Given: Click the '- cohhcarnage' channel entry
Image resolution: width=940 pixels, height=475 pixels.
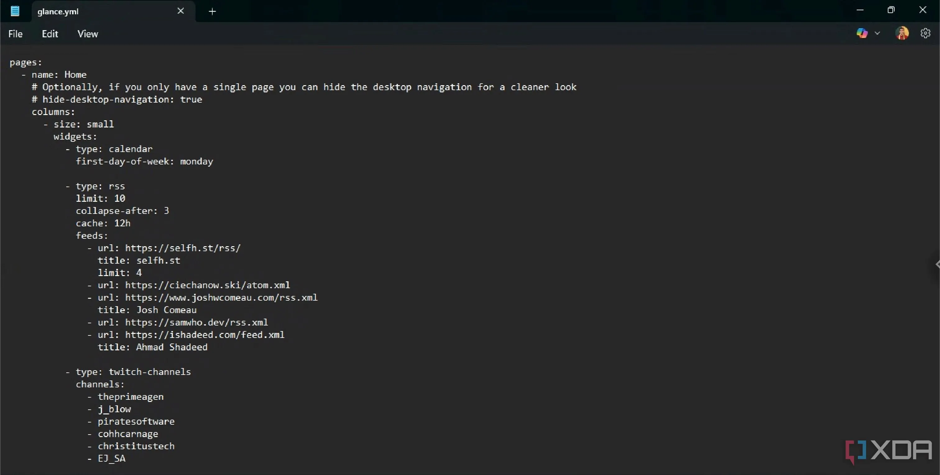Looking at the screenshot, I should [122, 434].
